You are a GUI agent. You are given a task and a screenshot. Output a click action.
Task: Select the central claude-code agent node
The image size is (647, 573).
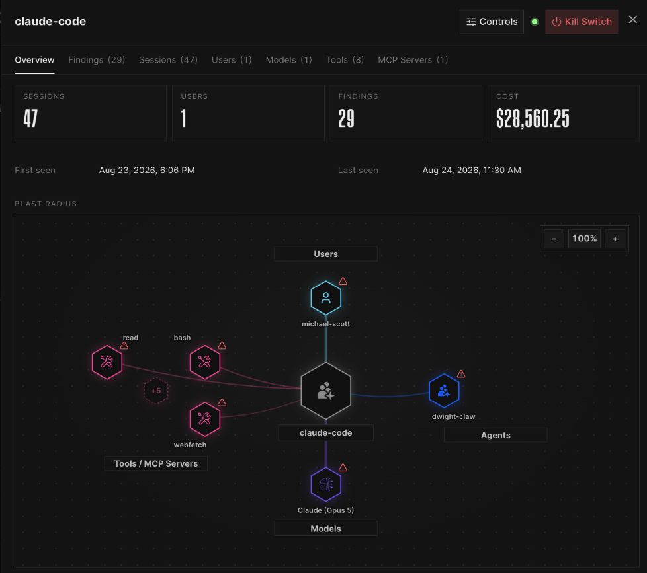click(325, 391)
